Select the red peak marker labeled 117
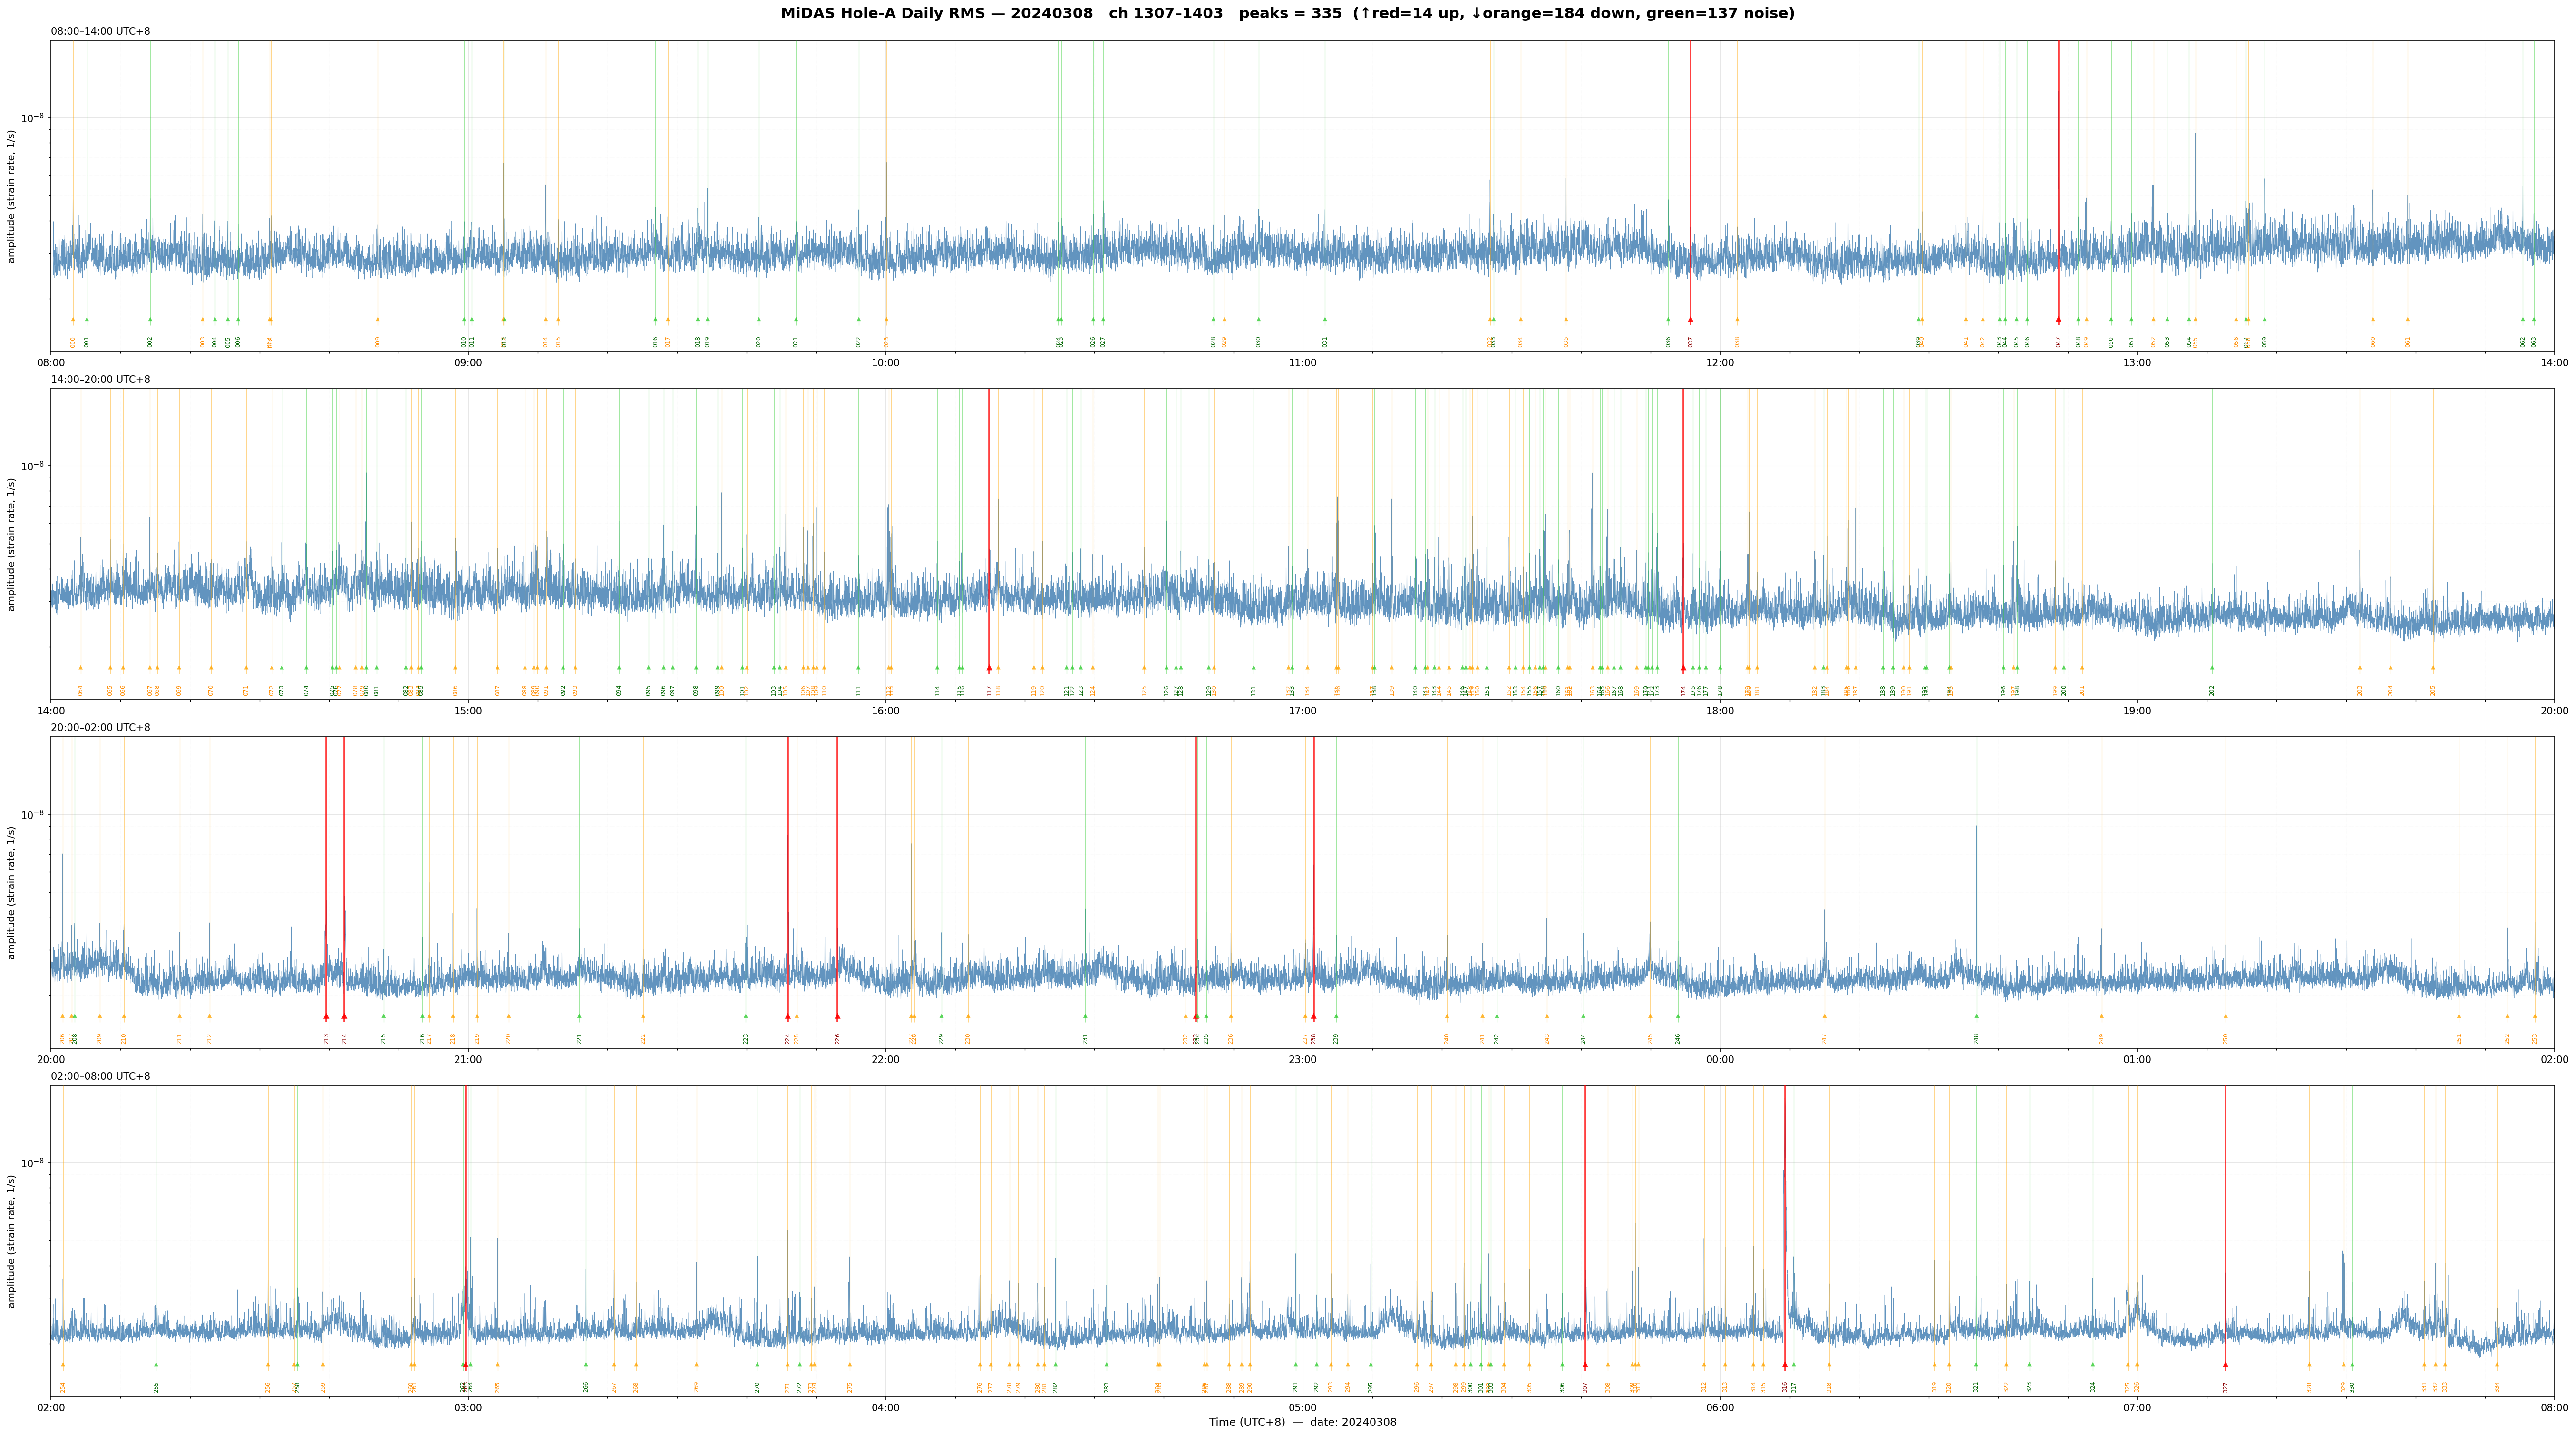 [x=989, y=668]
